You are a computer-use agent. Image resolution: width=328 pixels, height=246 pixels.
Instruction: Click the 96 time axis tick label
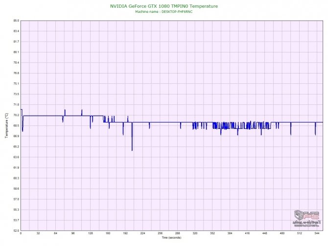tap(73, 233)
